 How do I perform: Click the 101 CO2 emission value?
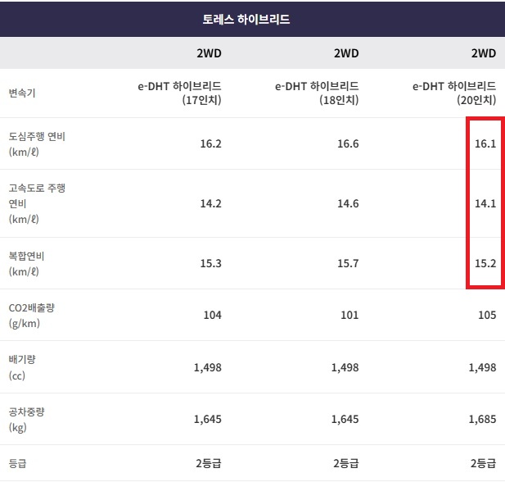click(349, 315)
